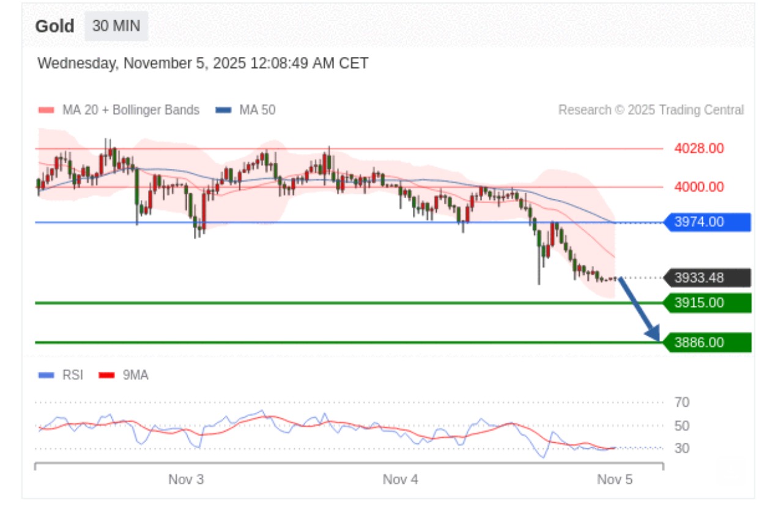Click the RSI 30 oversold axis label
This screenshot has width=778, height=515.
coord(682,448)
